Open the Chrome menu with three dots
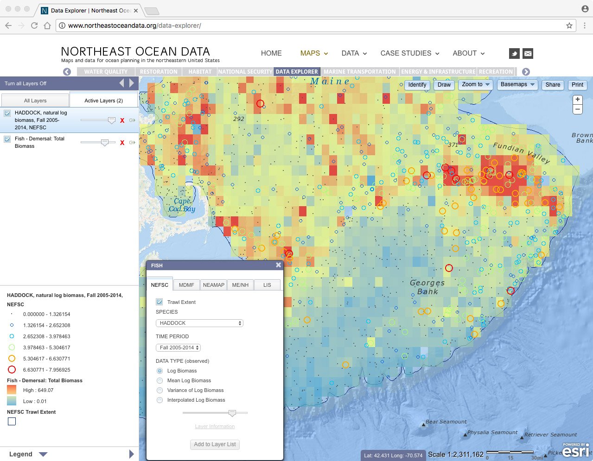Image resolution: width=593 pixels, height=461 pixels. [585, 25]
